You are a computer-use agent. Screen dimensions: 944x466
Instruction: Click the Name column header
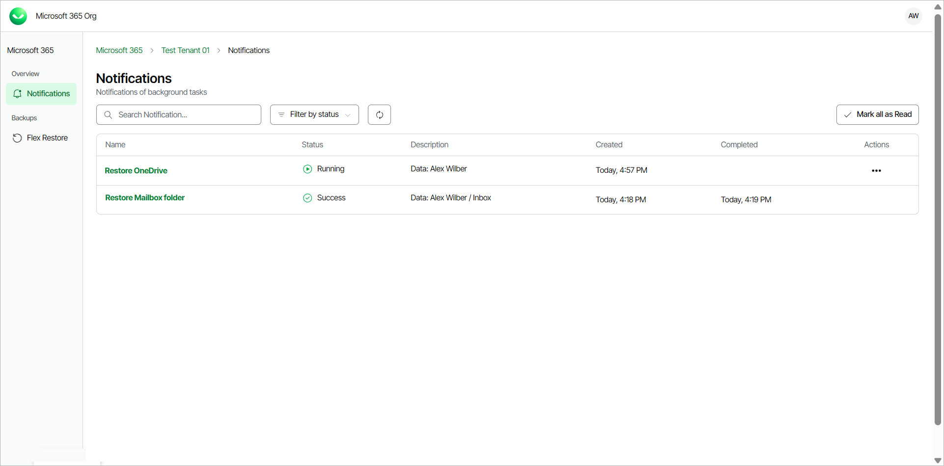(x=115, y=144)
